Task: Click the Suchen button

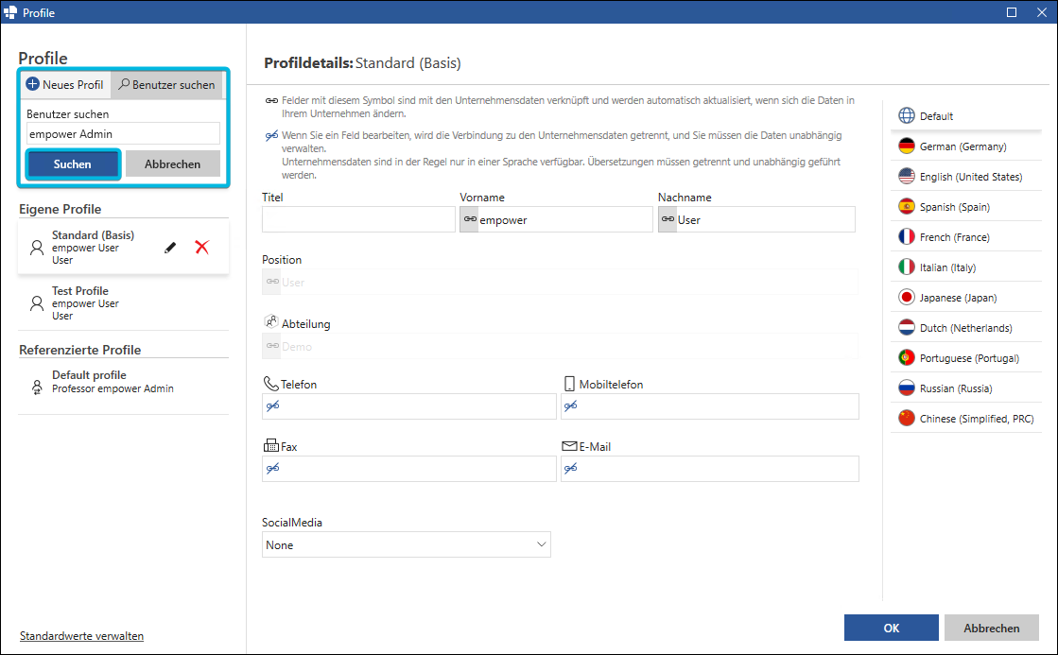Action: point(72,164)
